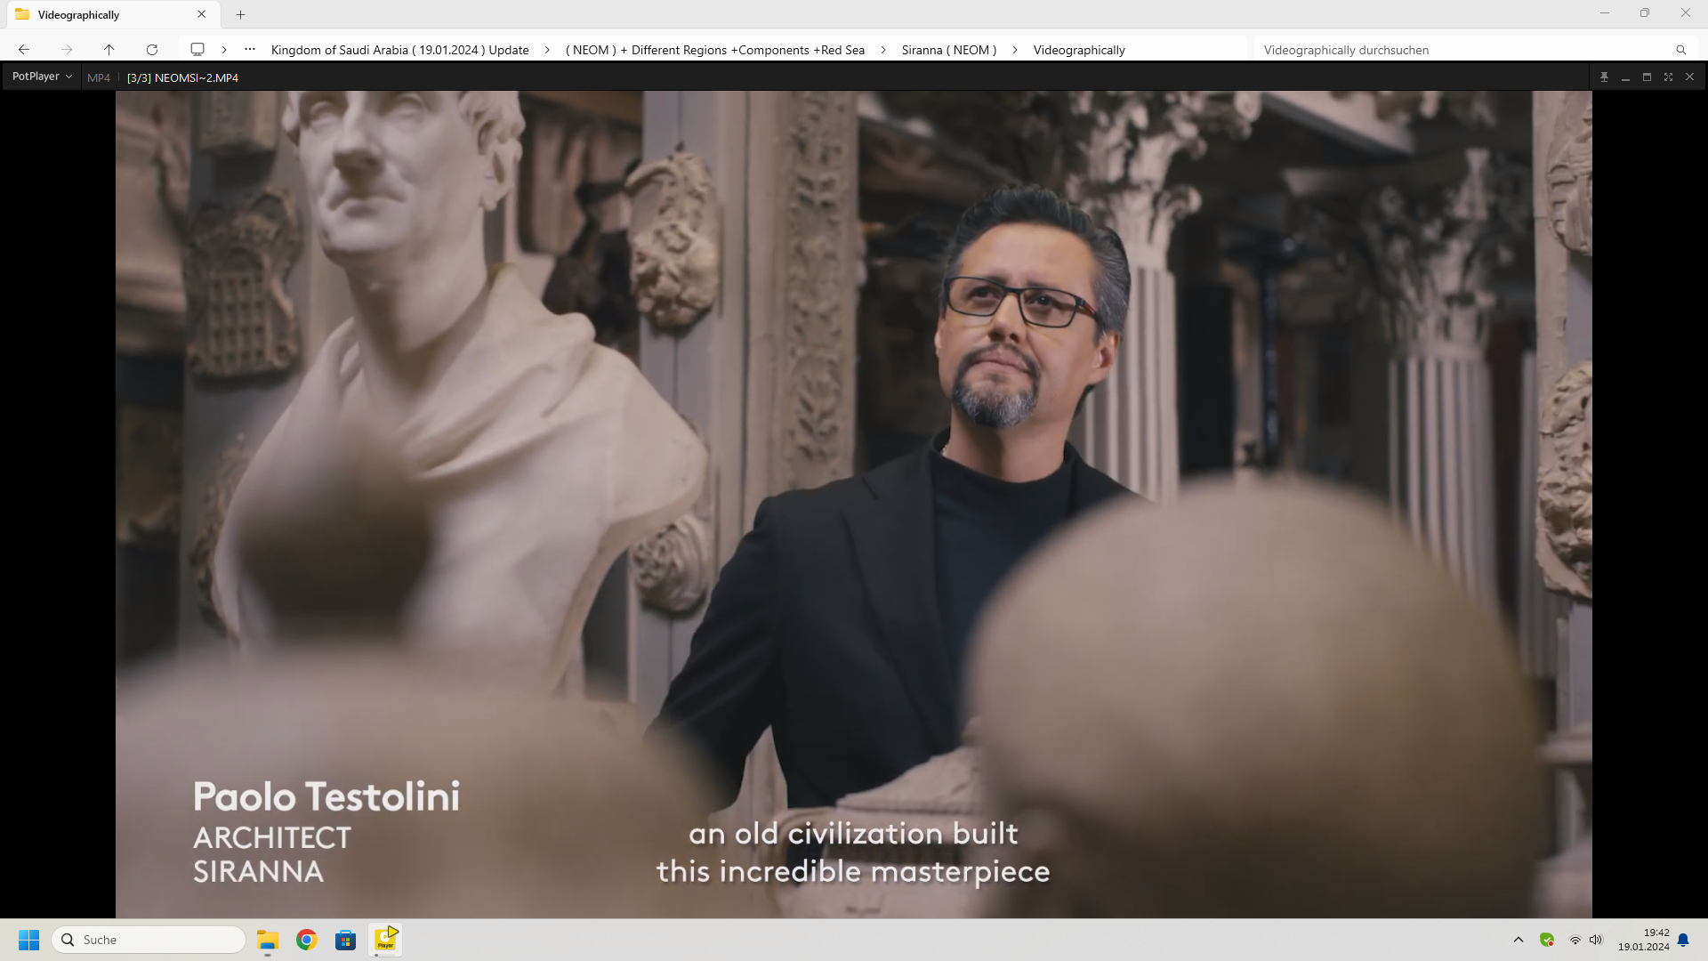1708x961 pixels.
Task: Open the green security tray icon
Action: tap(1547, 940)
